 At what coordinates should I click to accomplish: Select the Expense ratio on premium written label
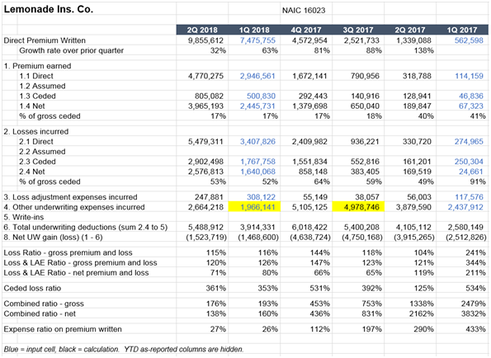63,329
